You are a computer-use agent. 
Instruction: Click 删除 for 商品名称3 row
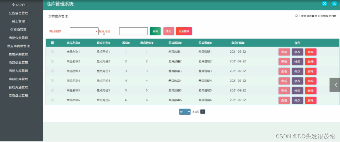311,71
